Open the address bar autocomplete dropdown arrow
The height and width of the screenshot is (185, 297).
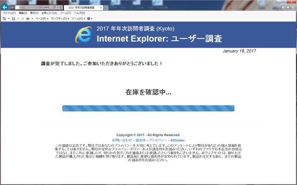(x=58, y=7)
